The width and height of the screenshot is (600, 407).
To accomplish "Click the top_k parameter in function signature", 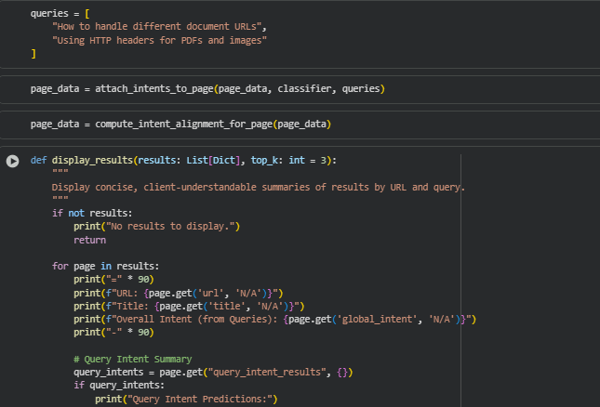I will tap(264, 160).
